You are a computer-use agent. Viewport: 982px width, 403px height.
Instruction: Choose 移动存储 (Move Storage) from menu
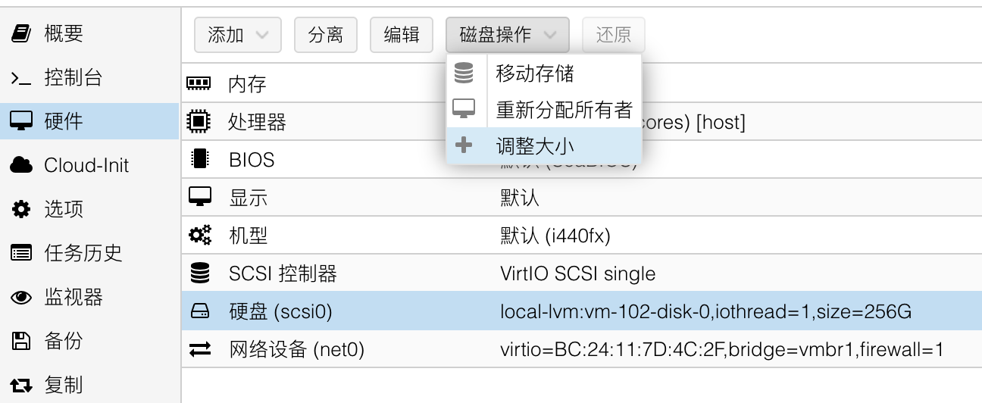(535, 73)
